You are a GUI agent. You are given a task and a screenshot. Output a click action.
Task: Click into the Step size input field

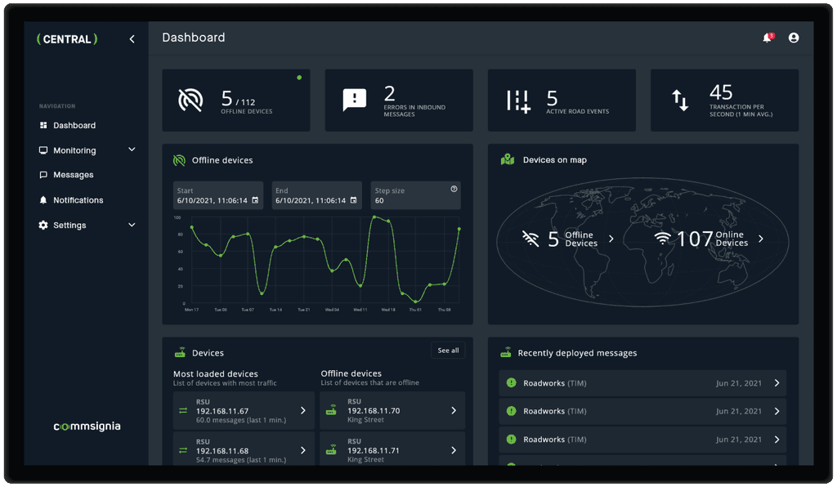click(x=409, y=200)
